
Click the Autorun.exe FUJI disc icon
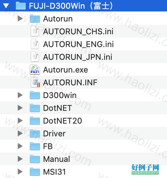(x=35, y=70)
